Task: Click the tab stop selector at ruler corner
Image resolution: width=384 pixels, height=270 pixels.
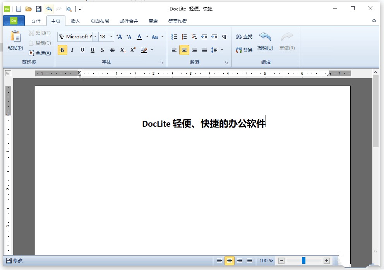Action: (8, 73)
